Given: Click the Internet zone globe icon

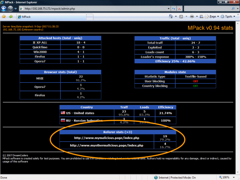Looking at the screenshot, I should 156,177.
